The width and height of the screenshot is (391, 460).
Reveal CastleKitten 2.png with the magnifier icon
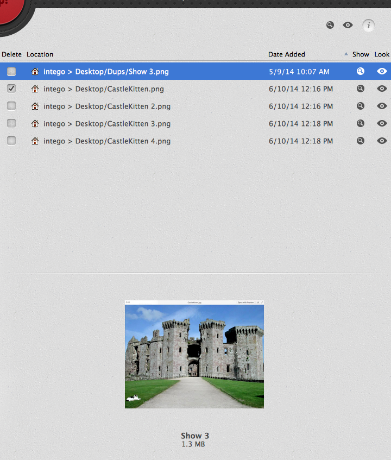pos(361,105)
